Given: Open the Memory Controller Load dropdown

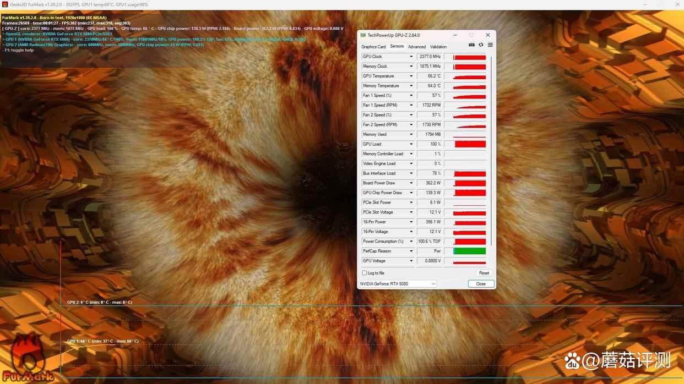Looking at the screenshot, I should [411, 154].
